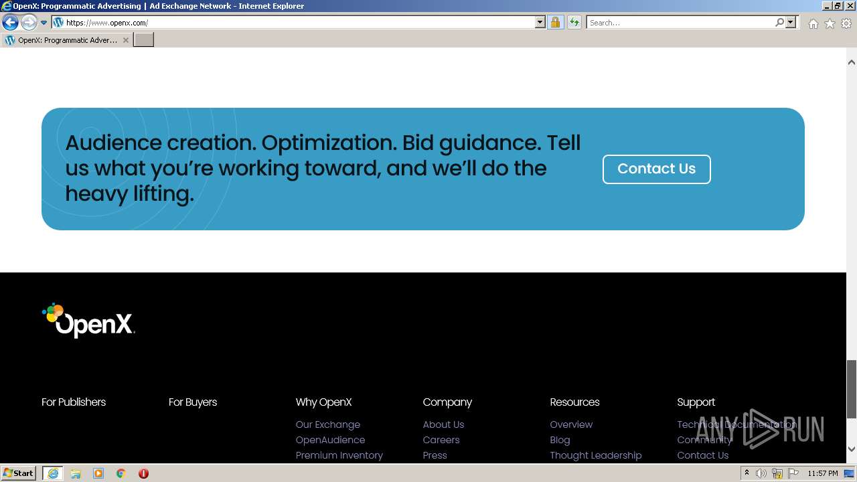Click the Show Desktop tray button
This screenshot has width=857, height=482.
click(x=850, y=473)
